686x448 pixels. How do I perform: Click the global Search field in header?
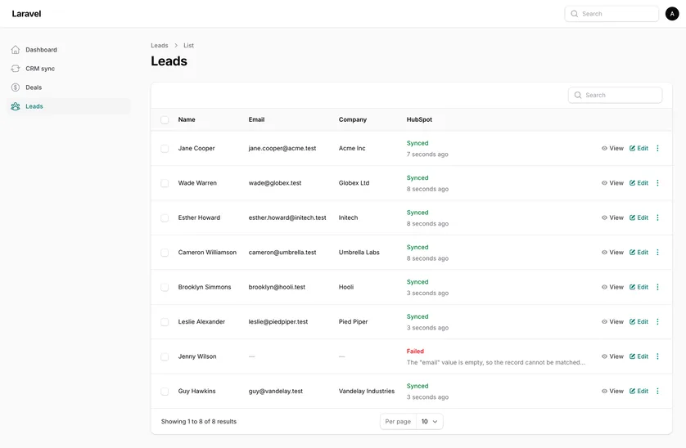click(x=612, y=14)
